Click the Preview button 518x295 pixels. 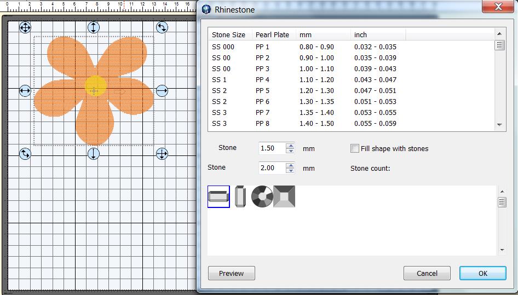[231, 273]
